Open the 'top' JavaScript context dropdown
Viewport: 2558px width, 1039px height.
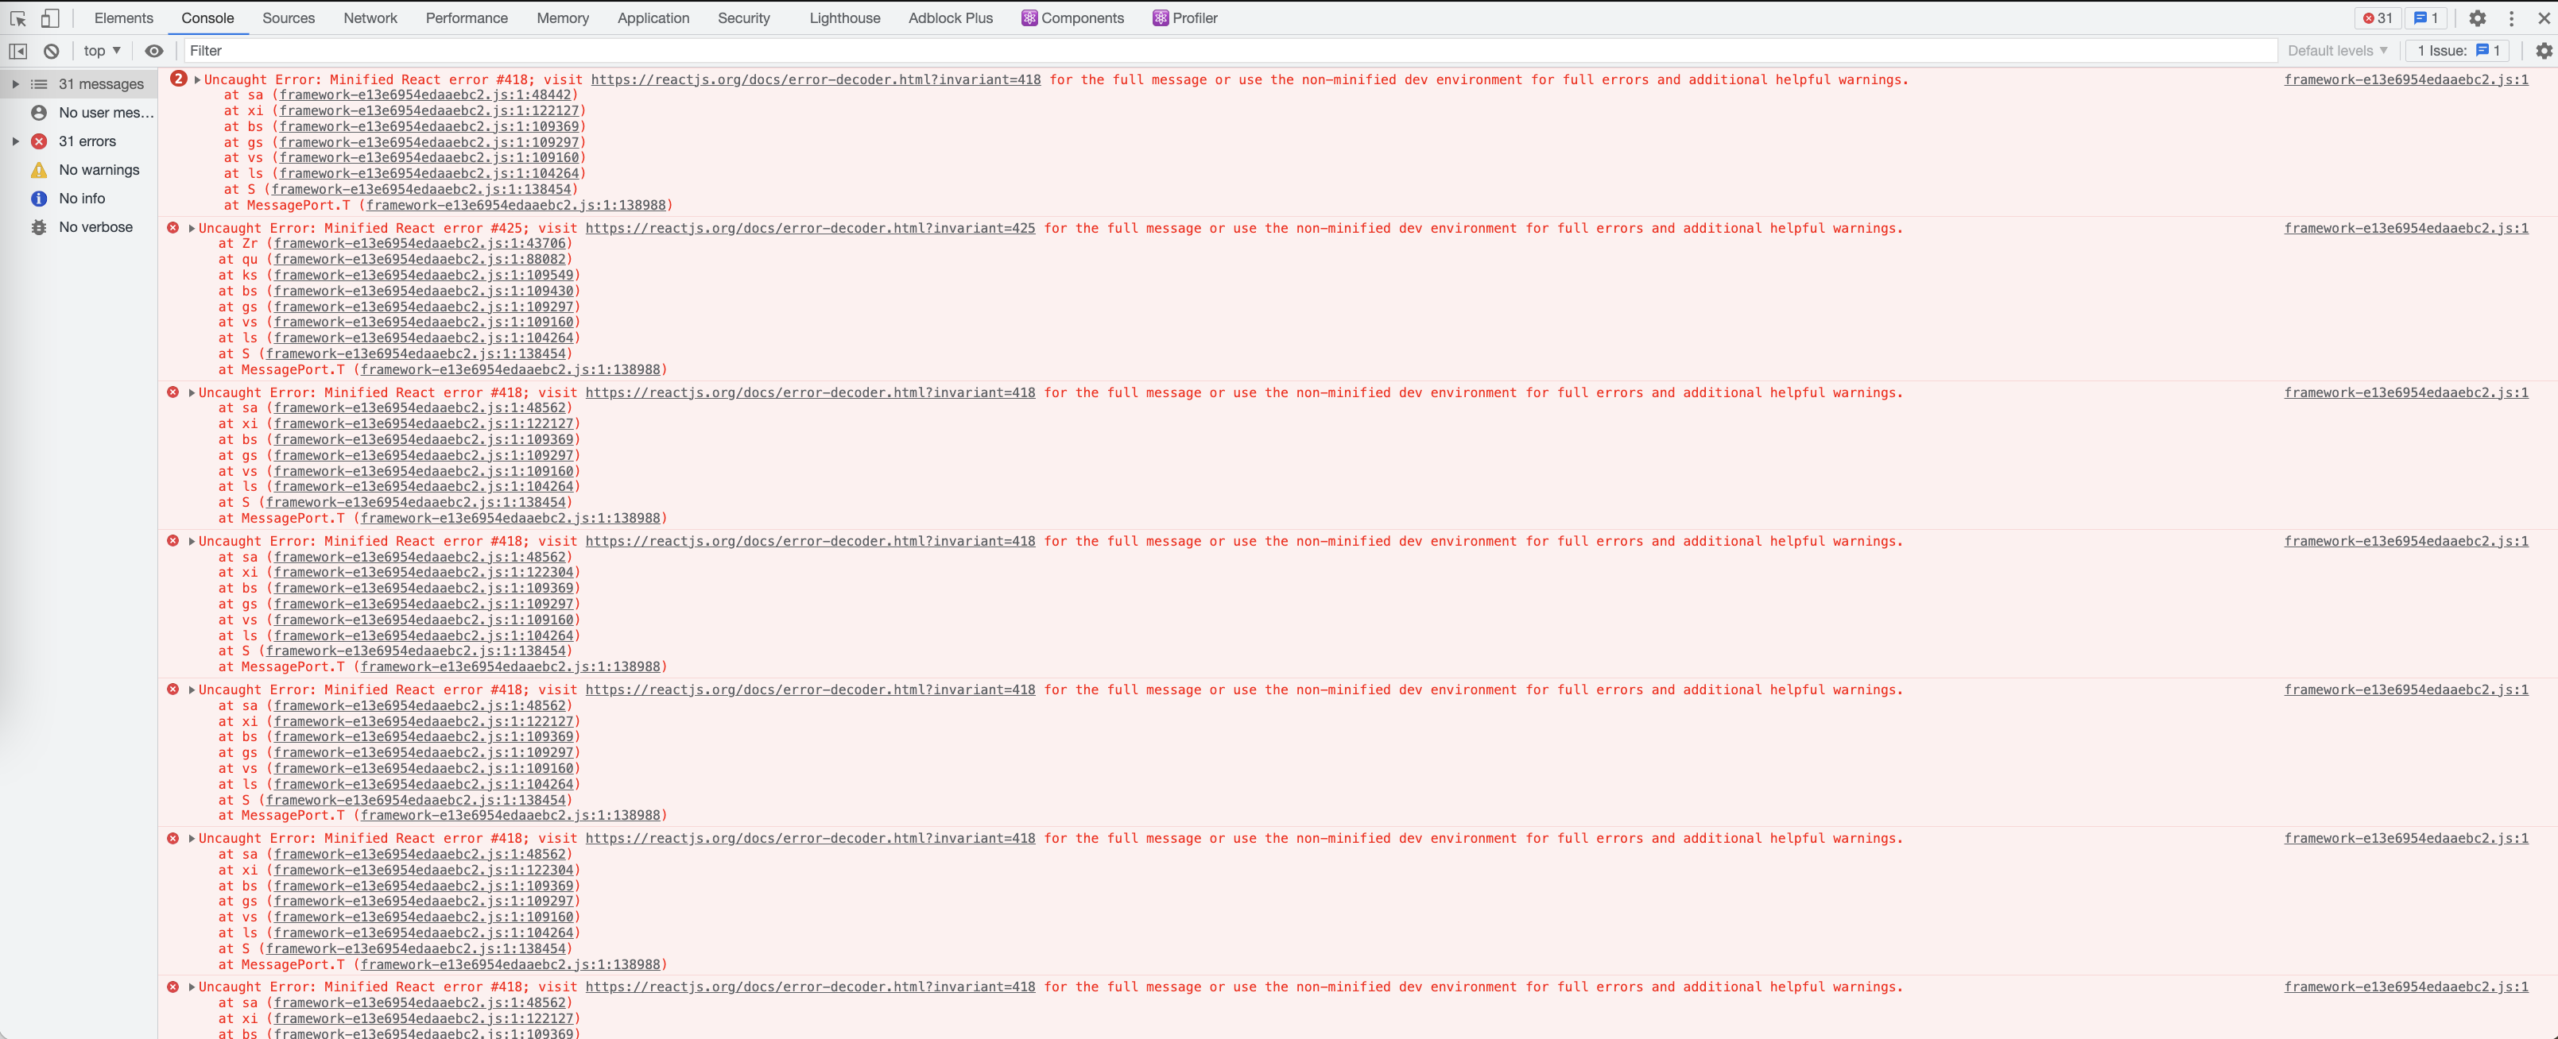[x=103, y=51]
